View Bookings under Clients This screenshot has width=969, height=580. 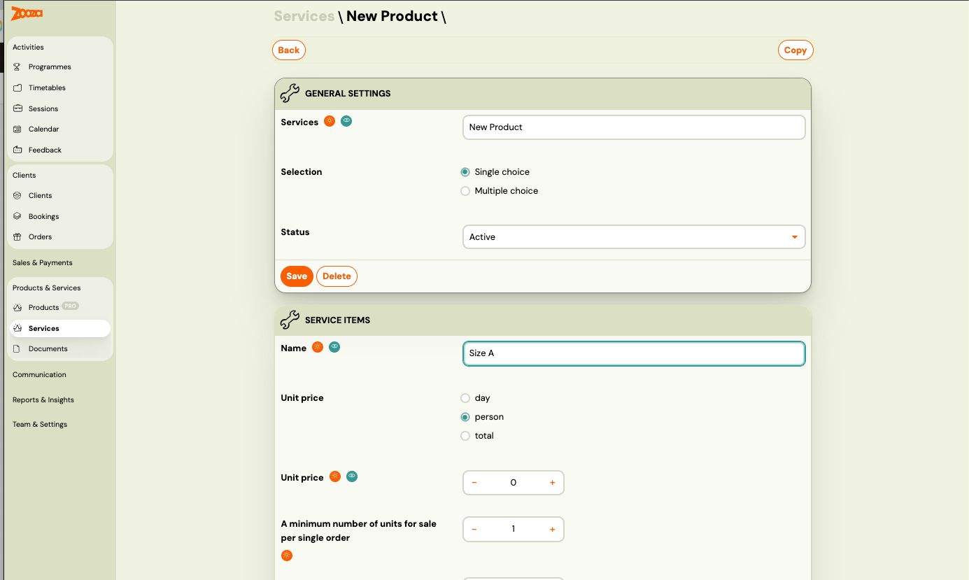45,215
